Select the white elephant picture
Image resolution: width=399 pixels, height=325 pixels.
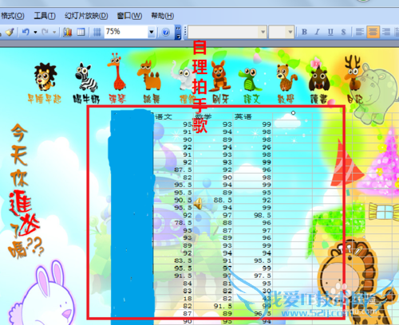(x=182, y=76)
